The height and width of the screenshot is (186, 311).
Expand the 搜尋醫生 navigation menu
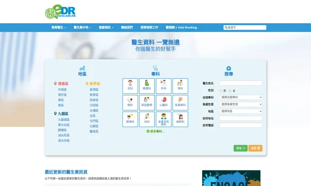coord(59,28)
